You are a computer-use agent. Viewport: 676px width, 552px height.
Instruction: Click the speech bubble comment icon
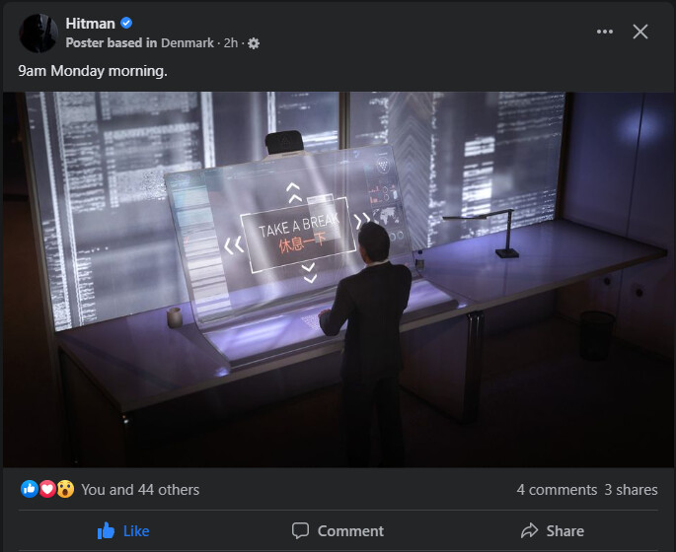[x=300, y=531]
